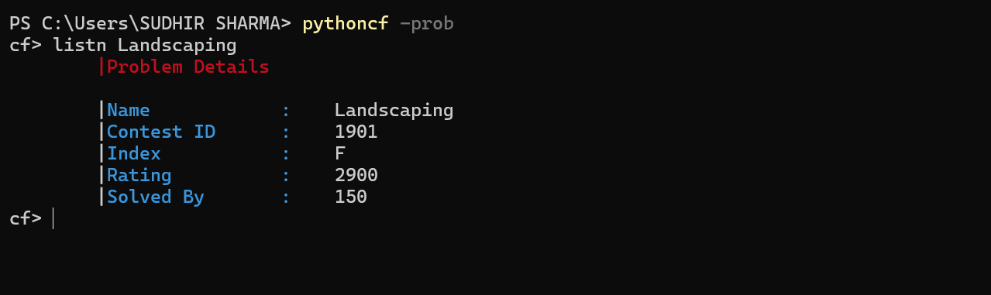Screen dimensions: 991x295
Task: Click the solved count value 150
Action: [350, 197]
